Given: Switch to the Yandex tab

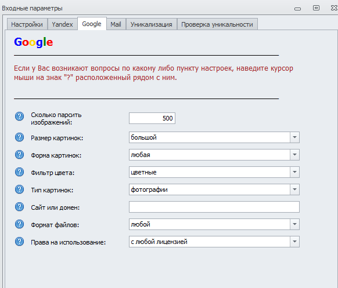Looking at the screenshot, I should point(62,24).
